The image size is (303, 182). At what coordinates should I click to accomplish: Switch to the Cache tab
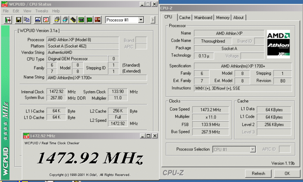coord(185,17)
